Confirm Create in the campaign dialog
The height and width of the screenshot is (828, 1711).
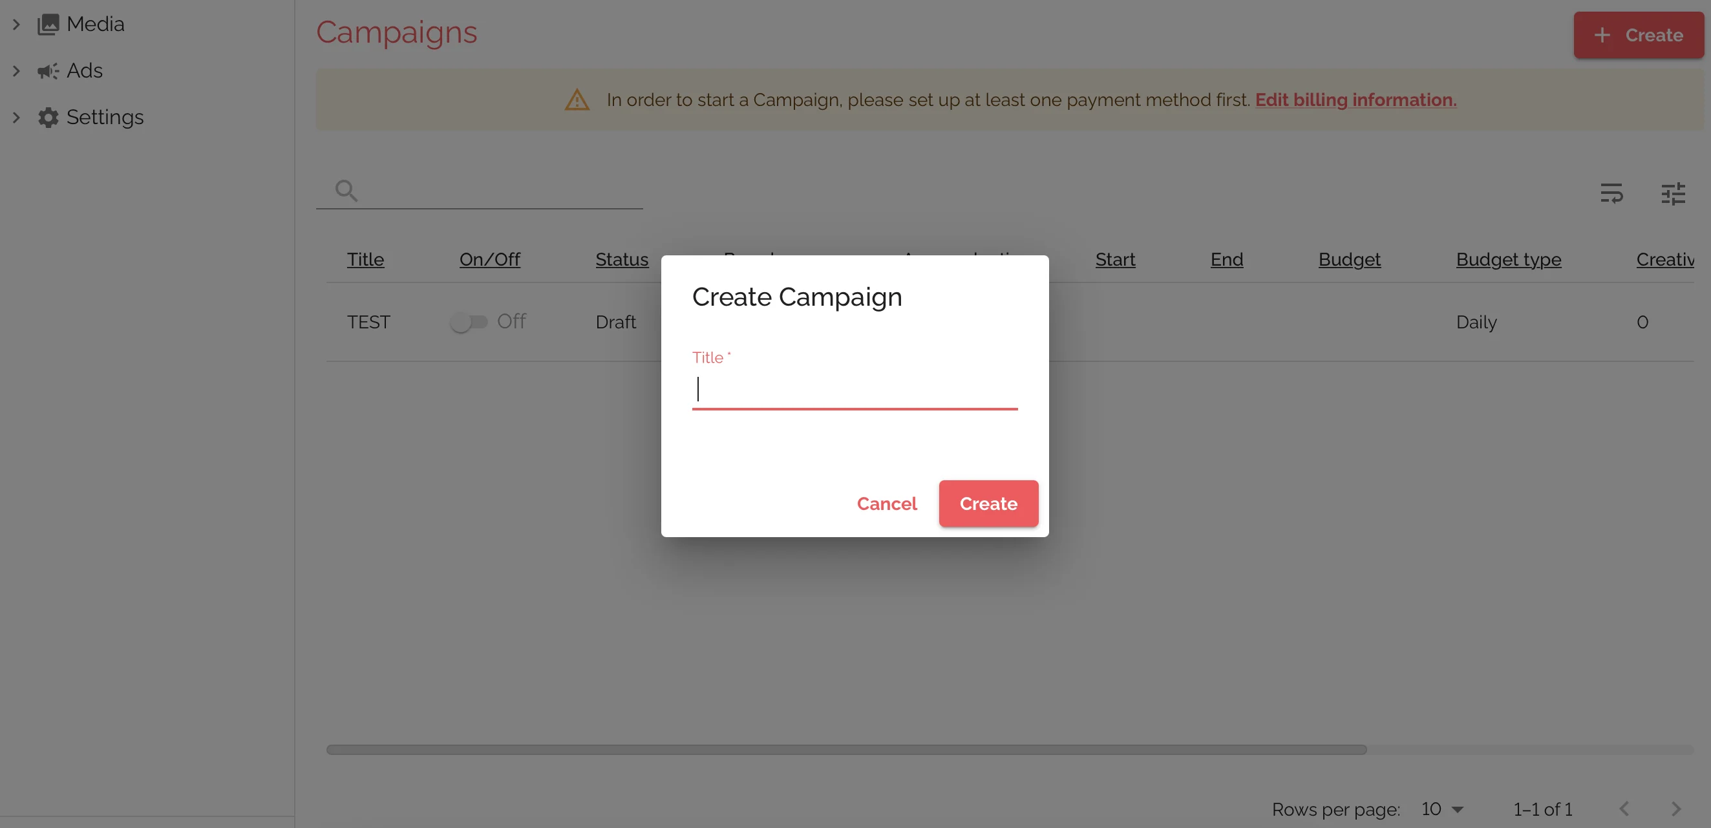pos(988,504)
